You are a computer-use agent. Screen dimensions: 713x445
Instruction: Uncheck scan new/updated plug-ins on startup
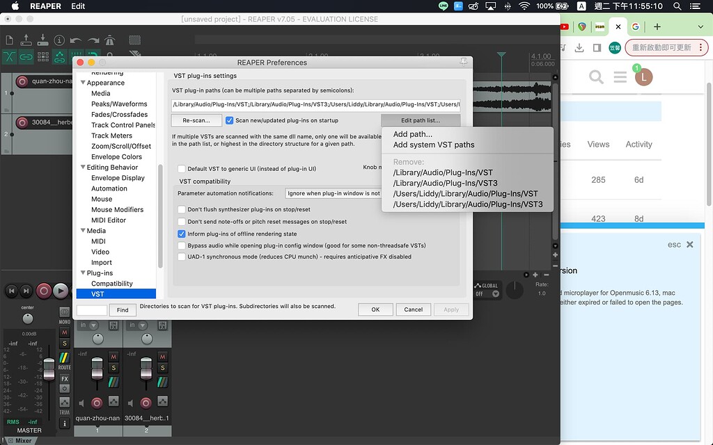pos(229,120)
